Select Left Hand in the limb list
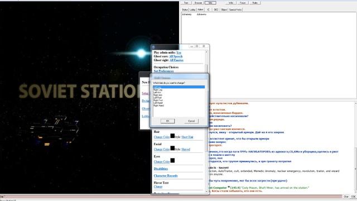The width and height of the screenshot is (357, 201). pos(178,103)
